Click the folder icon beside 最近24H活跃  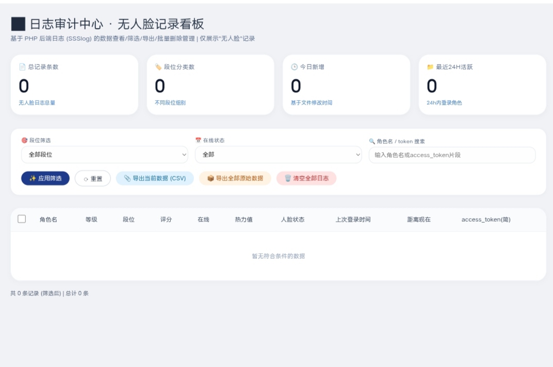(430, 67)
